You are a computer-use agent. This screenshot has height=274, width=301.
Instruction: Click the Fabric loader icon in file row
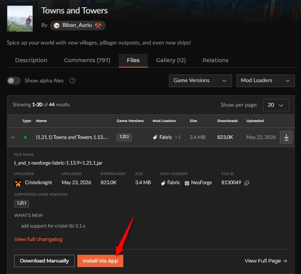(155, 137)
